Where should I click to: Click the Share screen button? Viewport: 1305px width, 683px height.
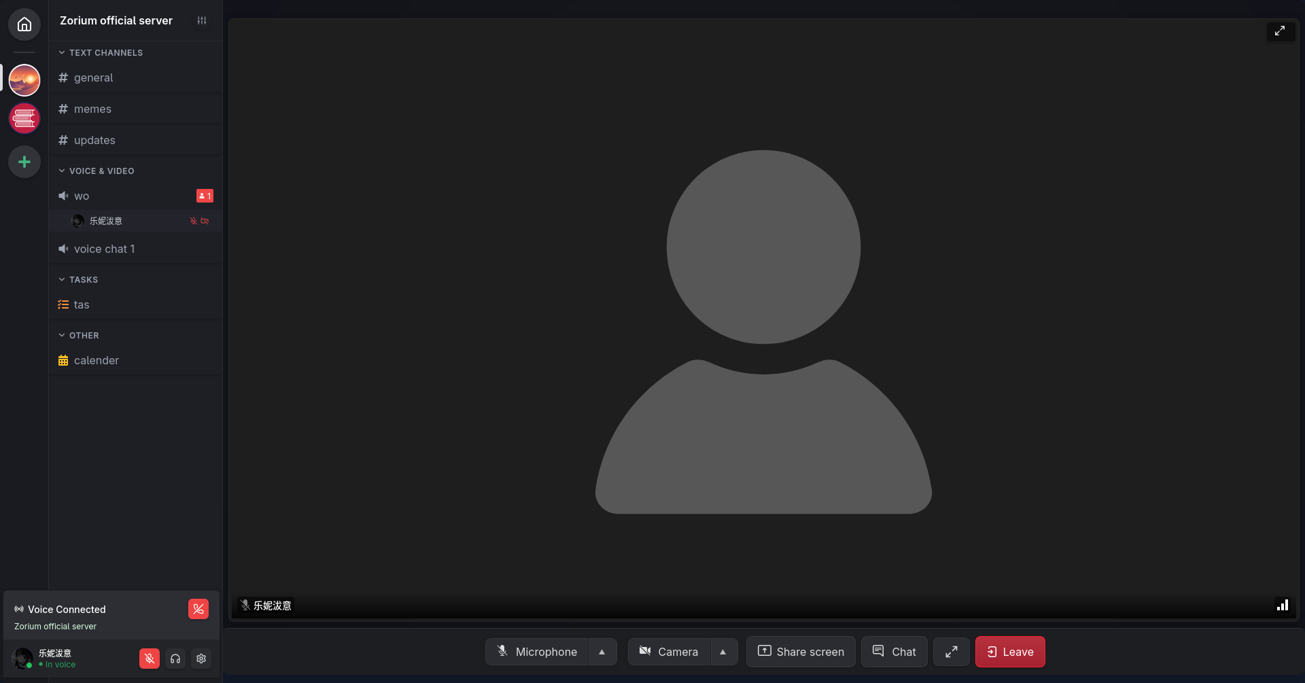(x=801, y=652)
